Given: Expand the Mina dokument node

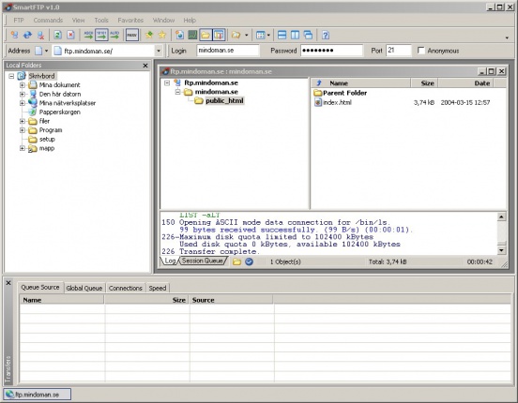Looking at the screenshot, I should point(23,85).
